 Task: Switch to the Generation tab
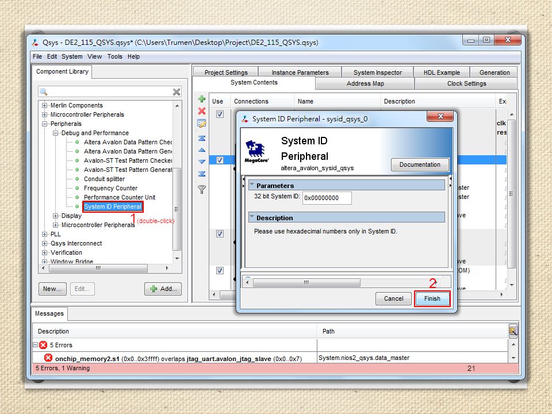point(494,72)
